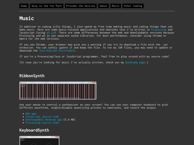Click the KeyboardSynth screenshot thumbnail
194x145 pixels.
pos(40,141)
